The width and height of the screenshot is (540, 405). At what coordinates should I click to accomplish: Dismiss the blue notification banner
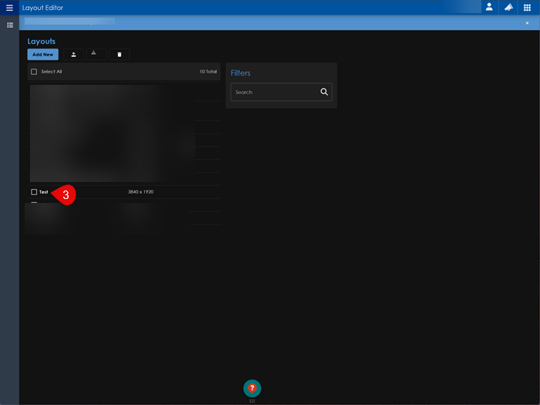[527, 23]
